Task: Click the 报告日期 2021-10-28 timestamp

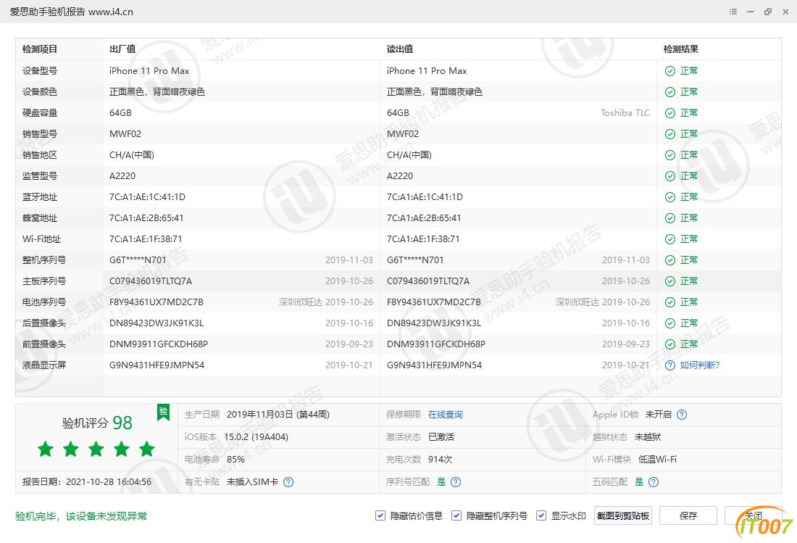Action: (x=109, y=482)
